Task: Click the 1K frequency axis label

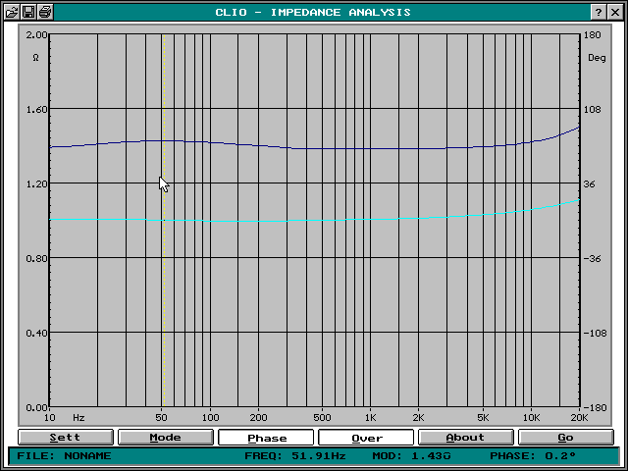Action: 371,418
